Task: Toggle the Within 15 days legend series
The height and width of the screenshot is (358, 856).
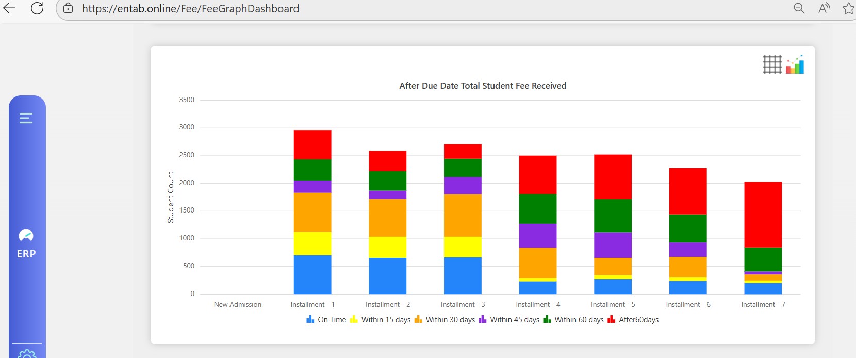Action: pyautogui.click(x=381, y=320)
